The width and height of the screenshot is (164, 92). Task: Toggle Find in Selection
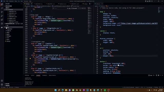click(83, 8)
